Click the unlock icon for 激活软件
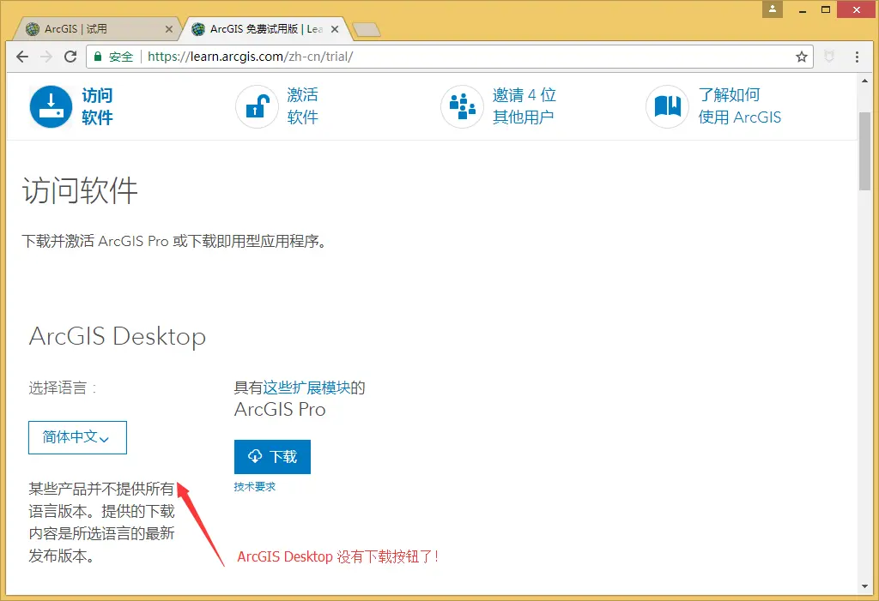The image size is (879, 601). (x=257, y=106)
